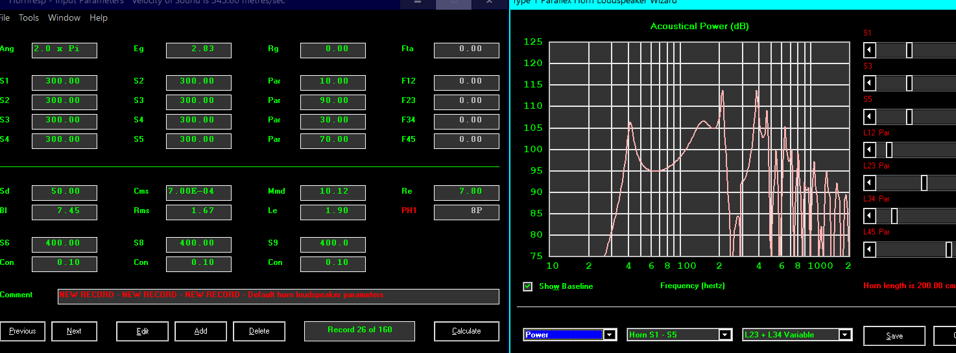Screen dimensions: 956x353
Task: Click the Ang input field
Action: click(64, 50)
